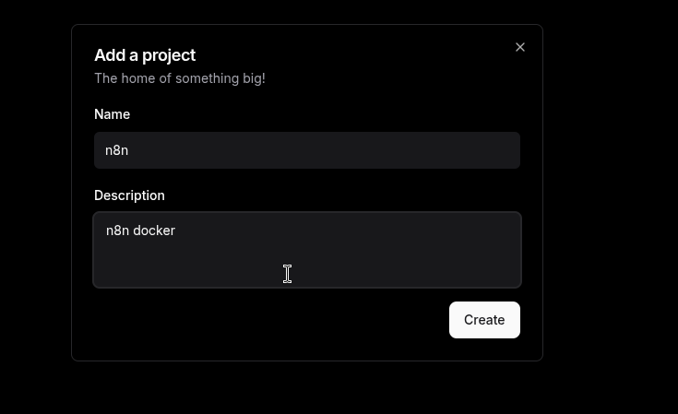Focus the Name input field
Screen dimensions: 678x414
(307, 150)
